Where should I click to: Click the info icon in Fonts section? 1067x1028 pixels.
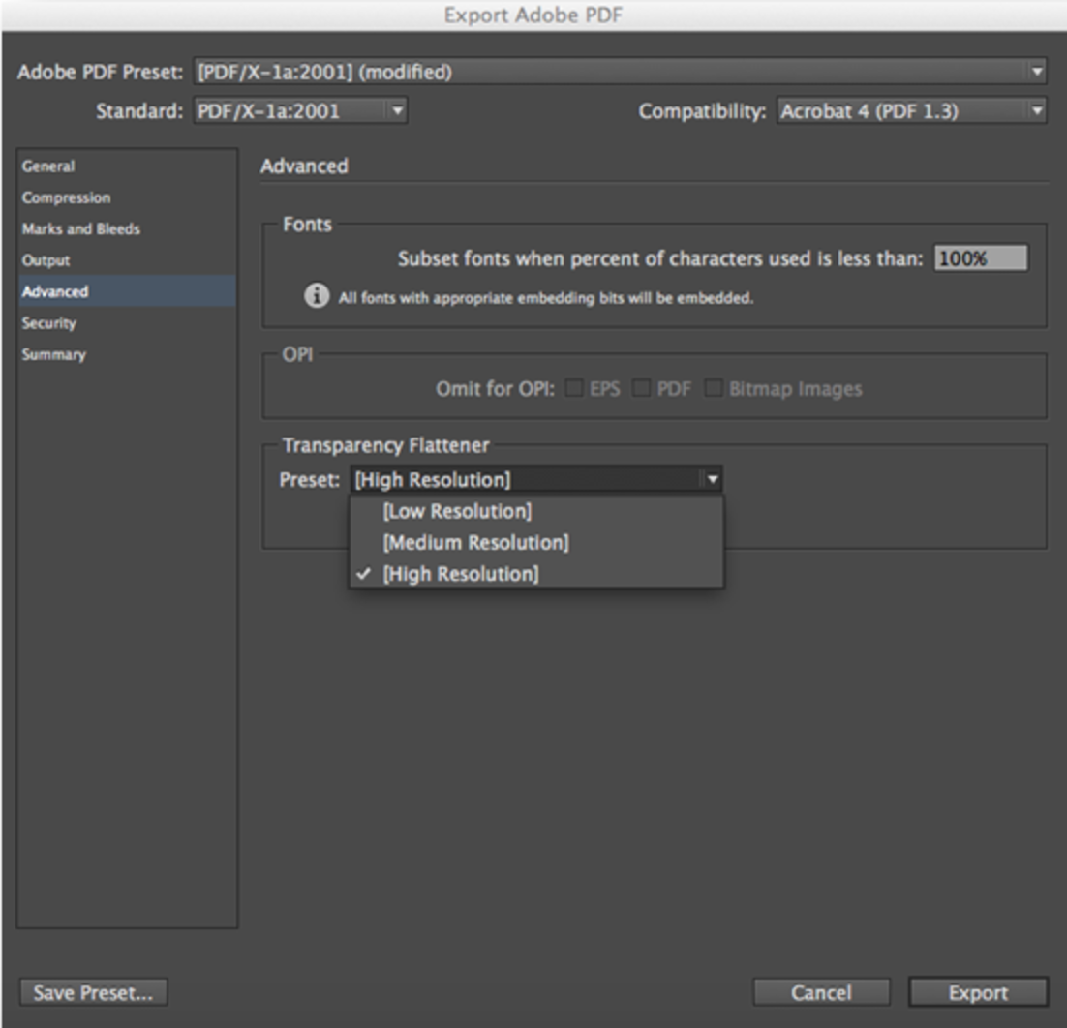coord(317,296)
